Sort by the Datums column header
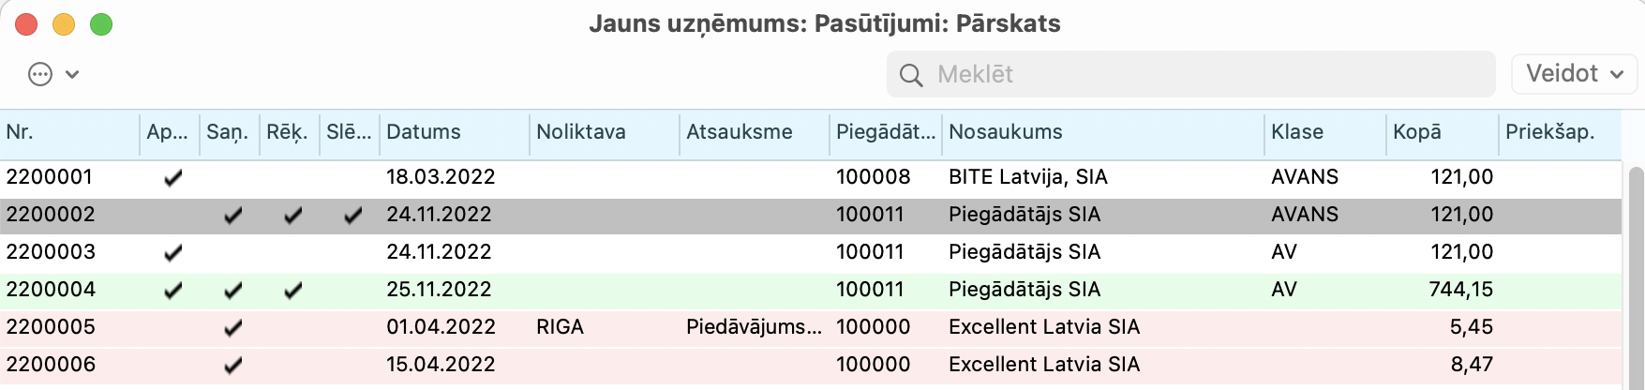The height and width of the screenshot is (390, 1645). 453,132
